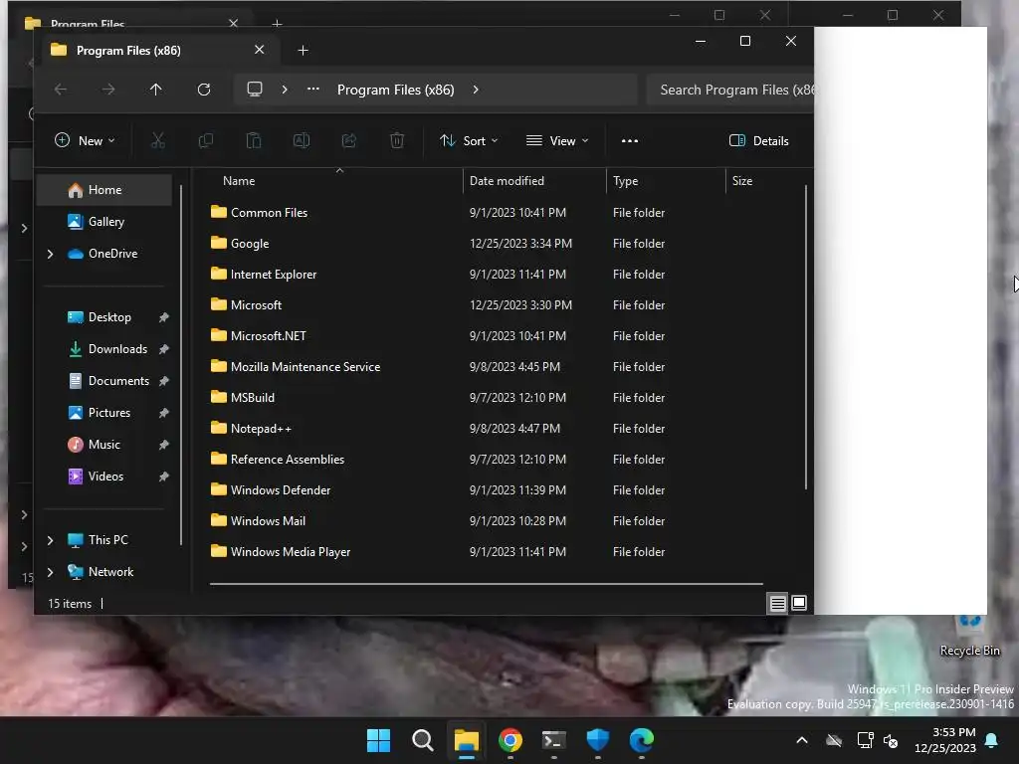Expand Network tree node
1019x764 pixels.
pyautogui.click(x=50, y=572)
